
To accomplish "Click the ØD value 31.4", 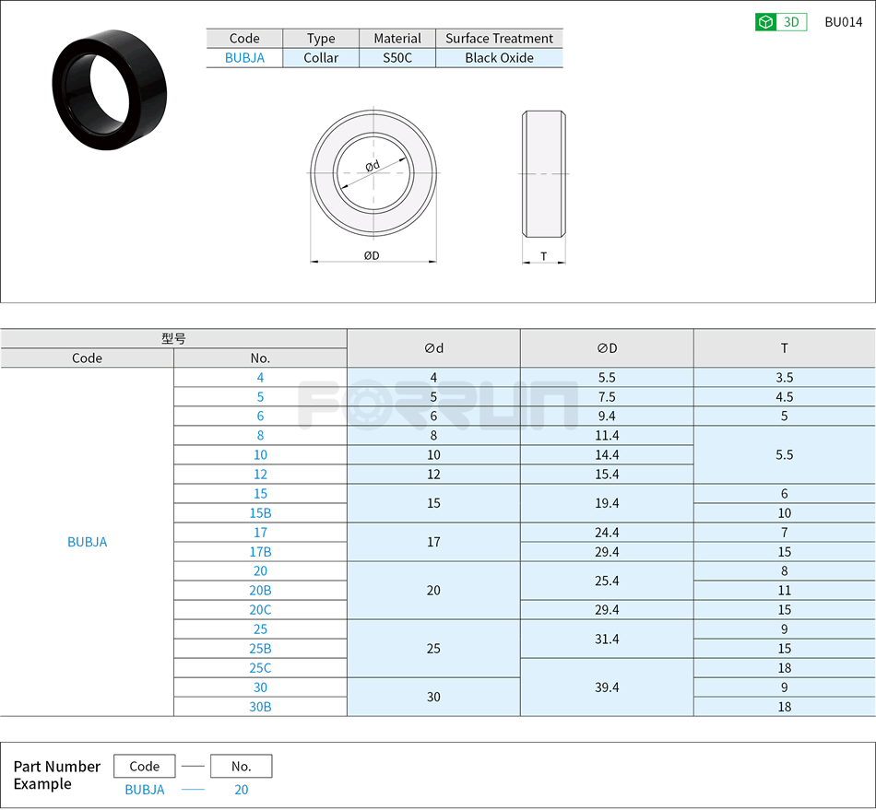I will [607, 640].
